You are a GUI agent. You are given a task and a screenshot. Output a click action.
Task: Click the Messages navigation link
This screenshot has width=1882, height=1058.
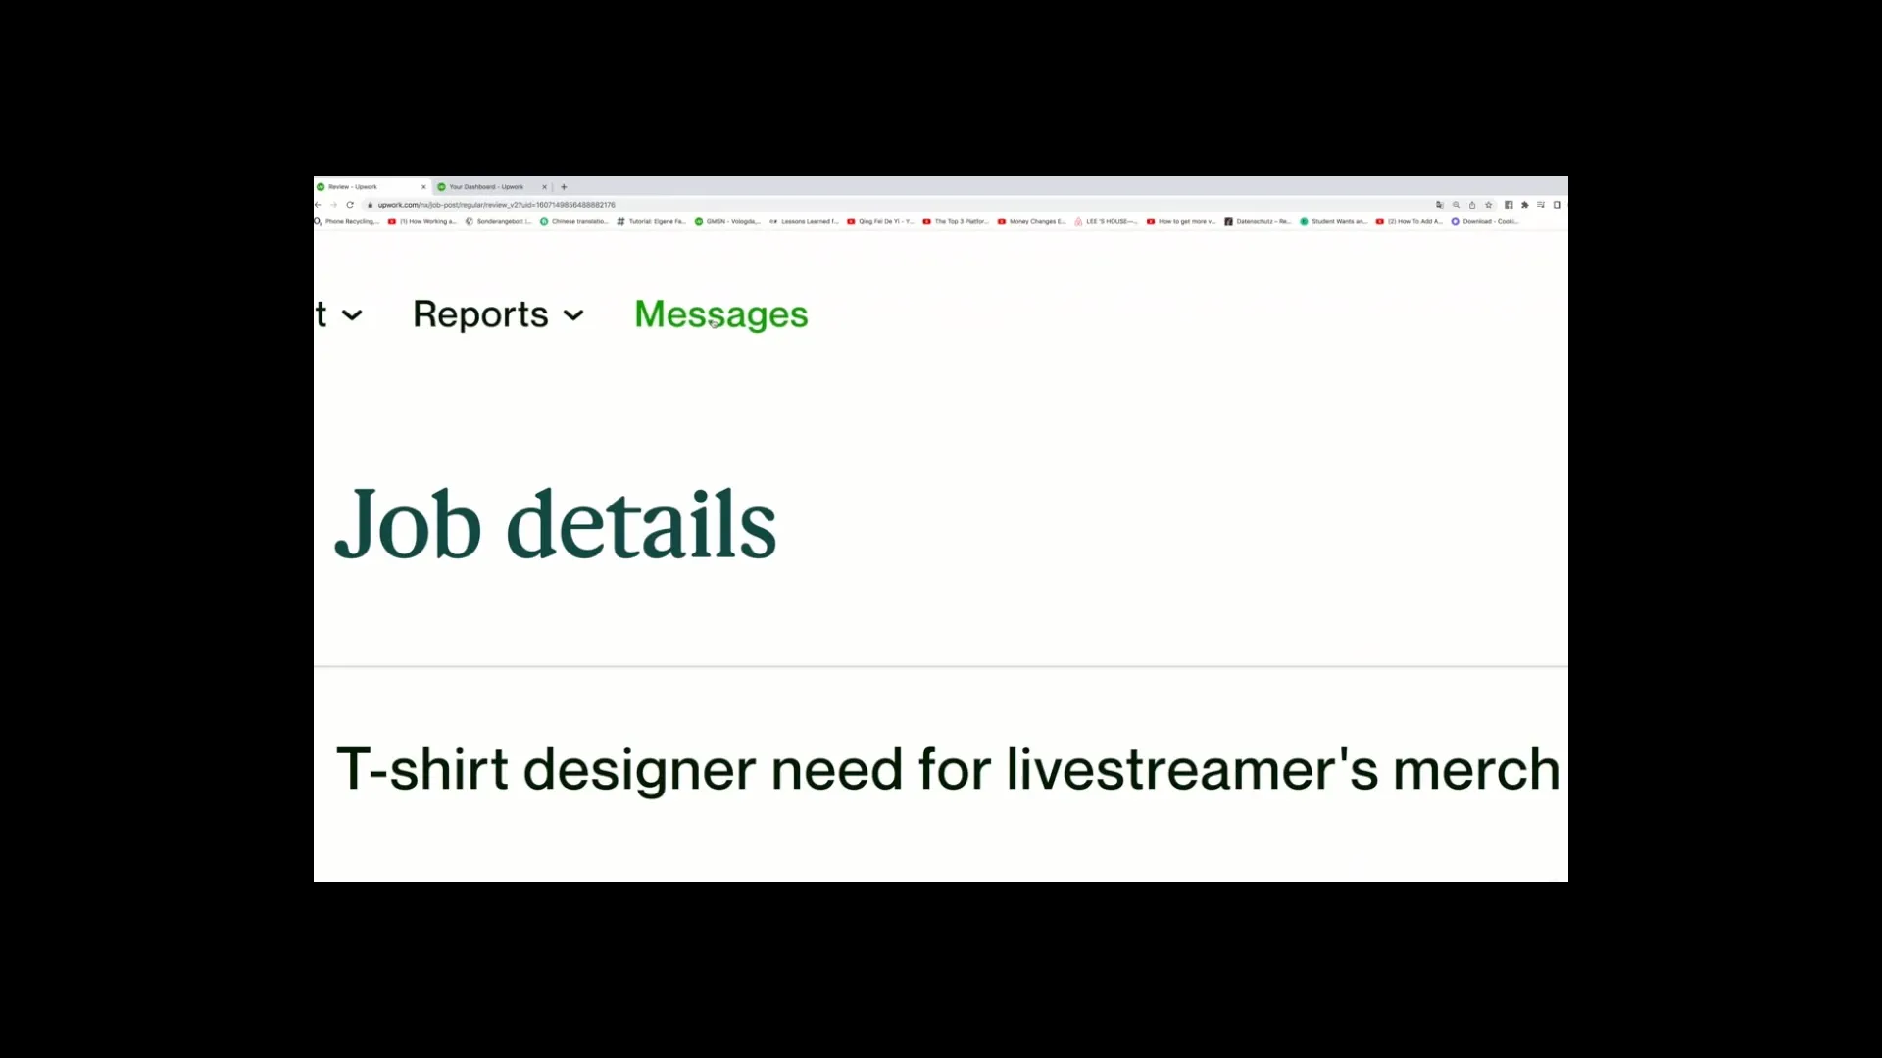pos(721,313)
